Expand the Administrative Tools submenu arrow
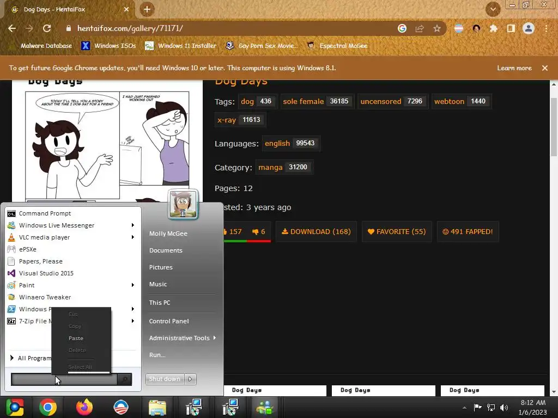 pyautogui.click(x=215, y=338)
